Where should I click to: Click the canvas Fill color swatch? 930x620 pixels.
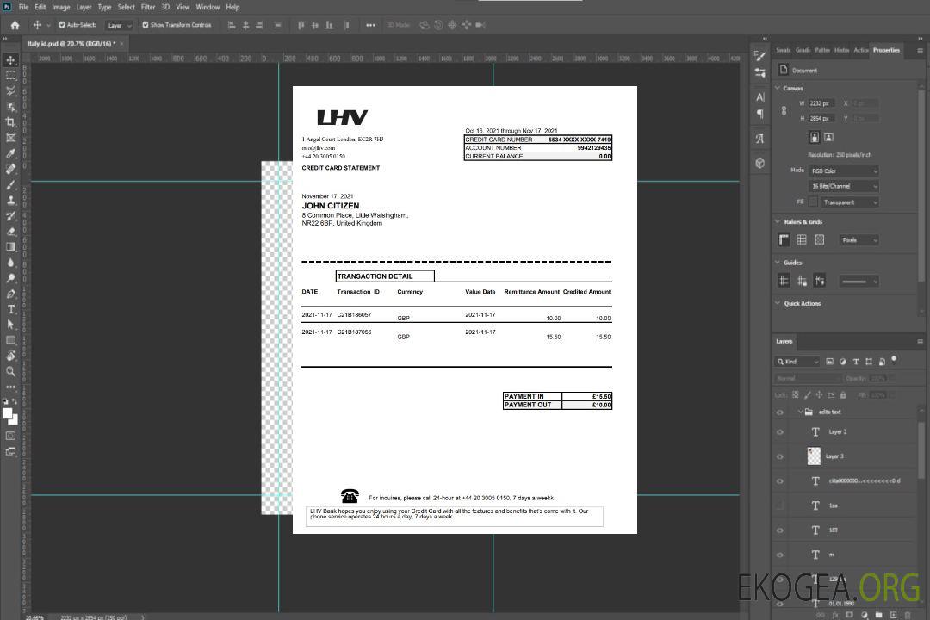(x=813, y=202)
